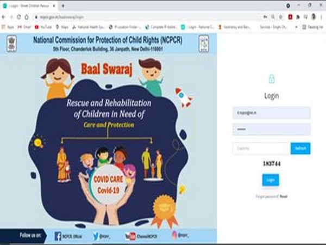Open the saved password key icon
Screen dimensions: 326x245
point(265,17)
